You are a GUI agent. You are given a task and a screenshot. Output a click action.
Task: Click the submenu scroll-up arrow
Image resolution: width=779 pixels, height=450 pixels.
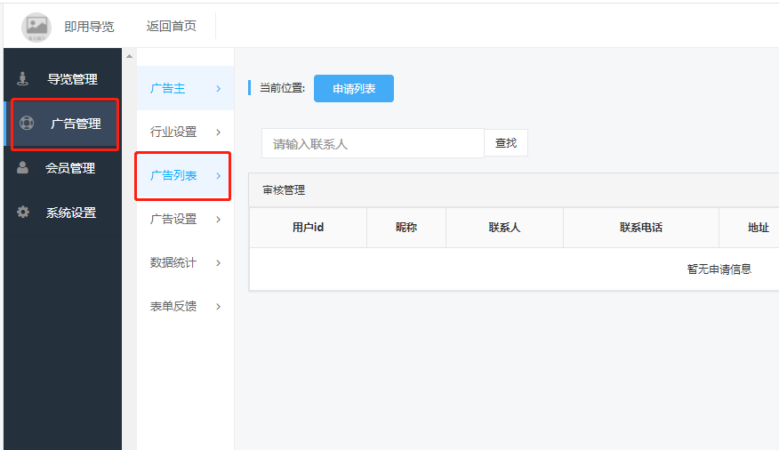(129, 57)
